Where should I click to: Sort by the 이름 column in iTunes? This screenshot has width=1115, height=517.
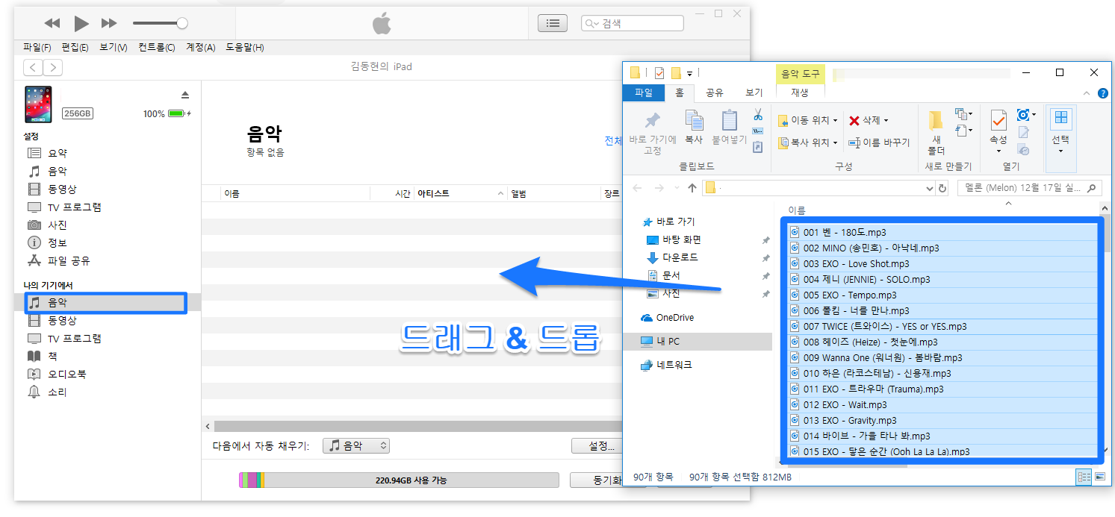click(296, 193)
